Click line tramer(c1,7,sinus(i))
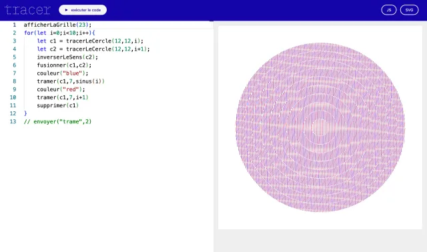Screen dimensions: 427x252 click(x=71, y=81)
